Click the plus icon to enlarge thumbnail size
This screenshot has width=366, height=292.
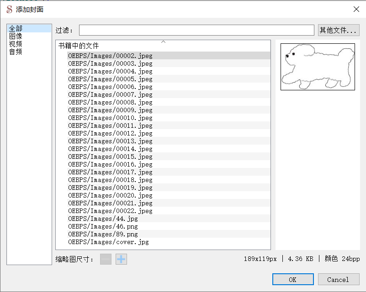click(122, 258)
